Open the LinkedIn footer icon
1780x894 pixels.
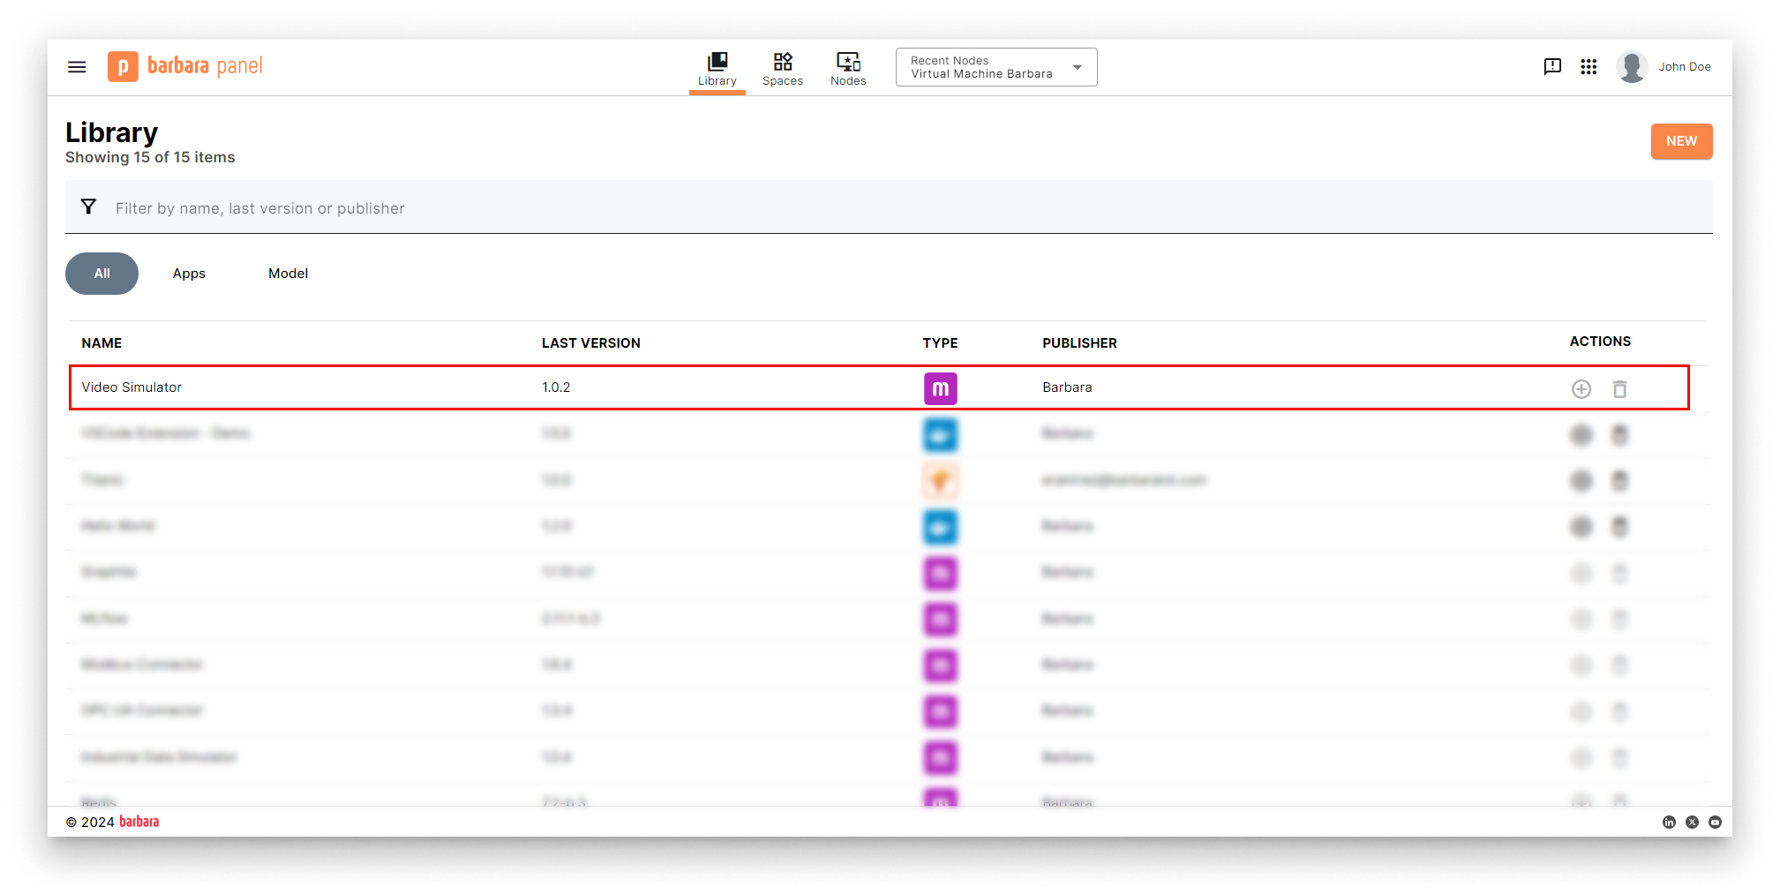point(1668,822)
